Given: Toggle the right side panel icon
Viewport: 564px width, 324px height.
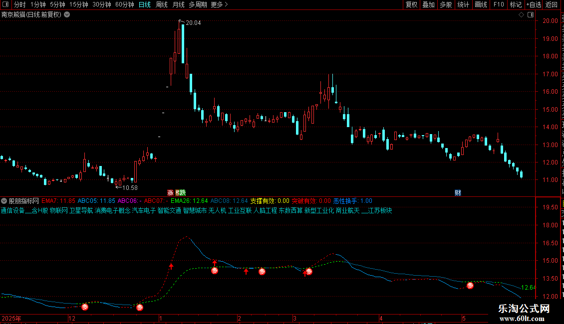Looking at the screenshot, I should (531, 15).
